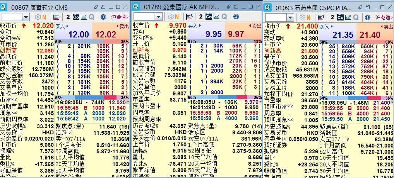Select trade row 15:59:45 B 1000 in 00867
This screenshot has height=178, width=394.
92,108
